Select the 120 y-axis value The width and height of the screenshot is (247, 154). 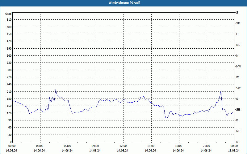pyautogui.click(x=9, y=113)
